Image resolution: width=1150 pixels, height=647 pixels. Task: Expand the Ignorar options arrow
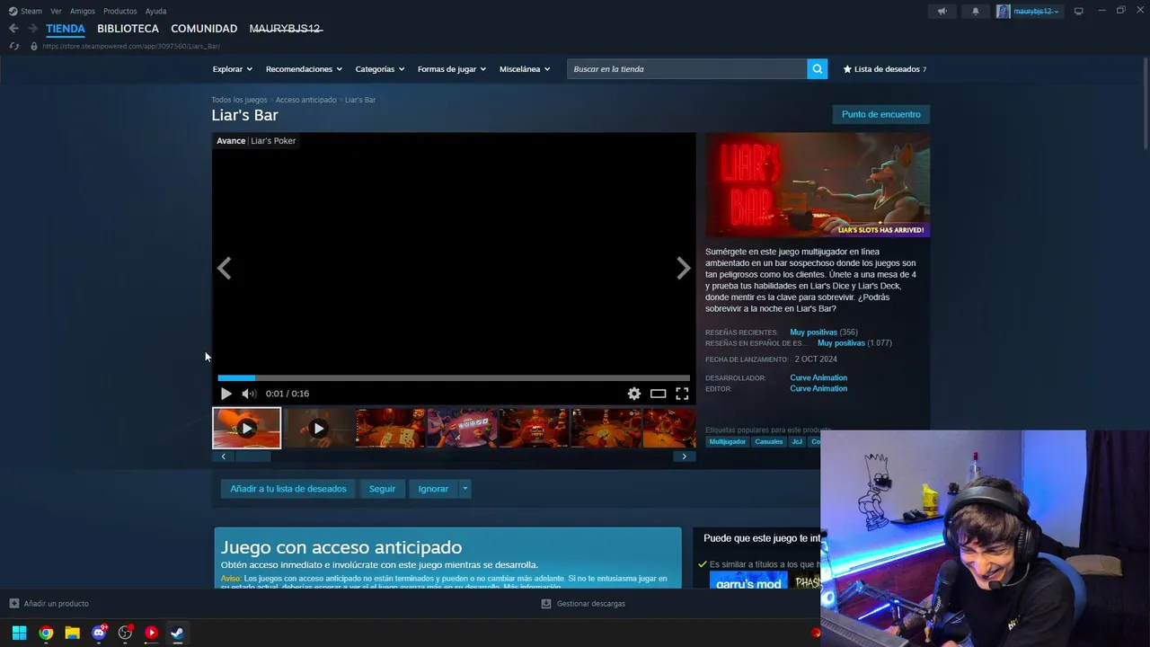(x=464, y=489)
